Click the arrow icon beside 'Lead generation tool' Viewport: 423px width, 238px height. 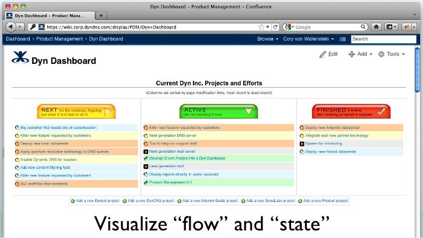point(146,167)
